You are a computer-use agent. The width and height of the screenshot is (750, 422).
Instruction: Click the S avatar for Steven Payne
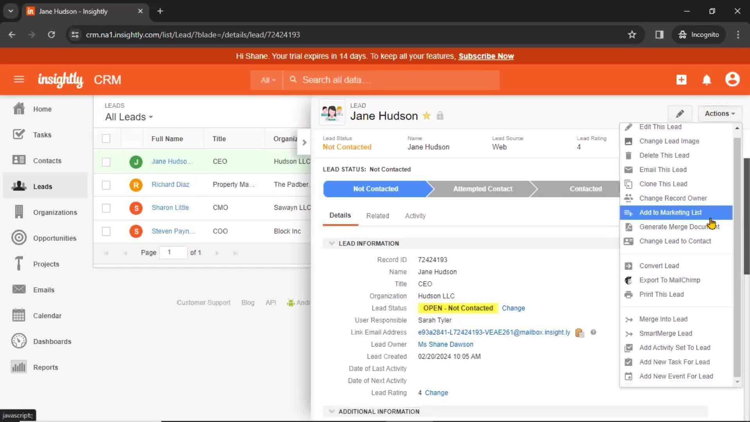[x=136, y=231]
